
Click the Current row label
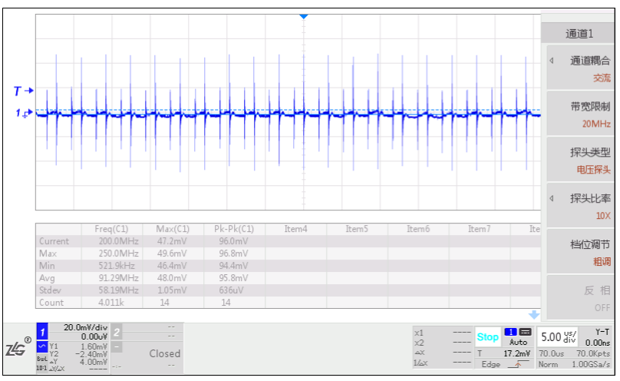54,241
